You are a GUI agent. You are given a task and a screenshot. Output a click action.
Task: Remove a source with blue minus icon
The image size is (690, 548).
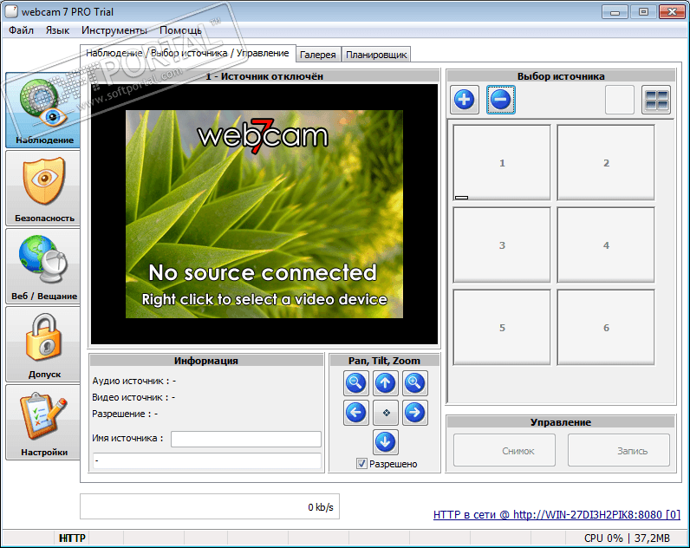pos(501,100)
